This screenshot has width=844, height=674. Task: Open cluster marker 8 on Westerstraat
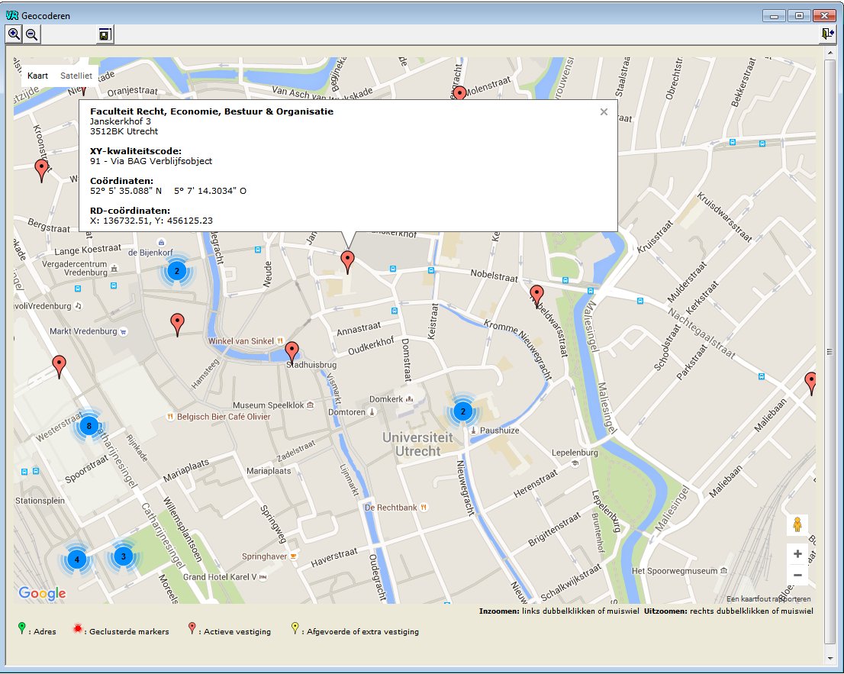click(x=89, y=426)
